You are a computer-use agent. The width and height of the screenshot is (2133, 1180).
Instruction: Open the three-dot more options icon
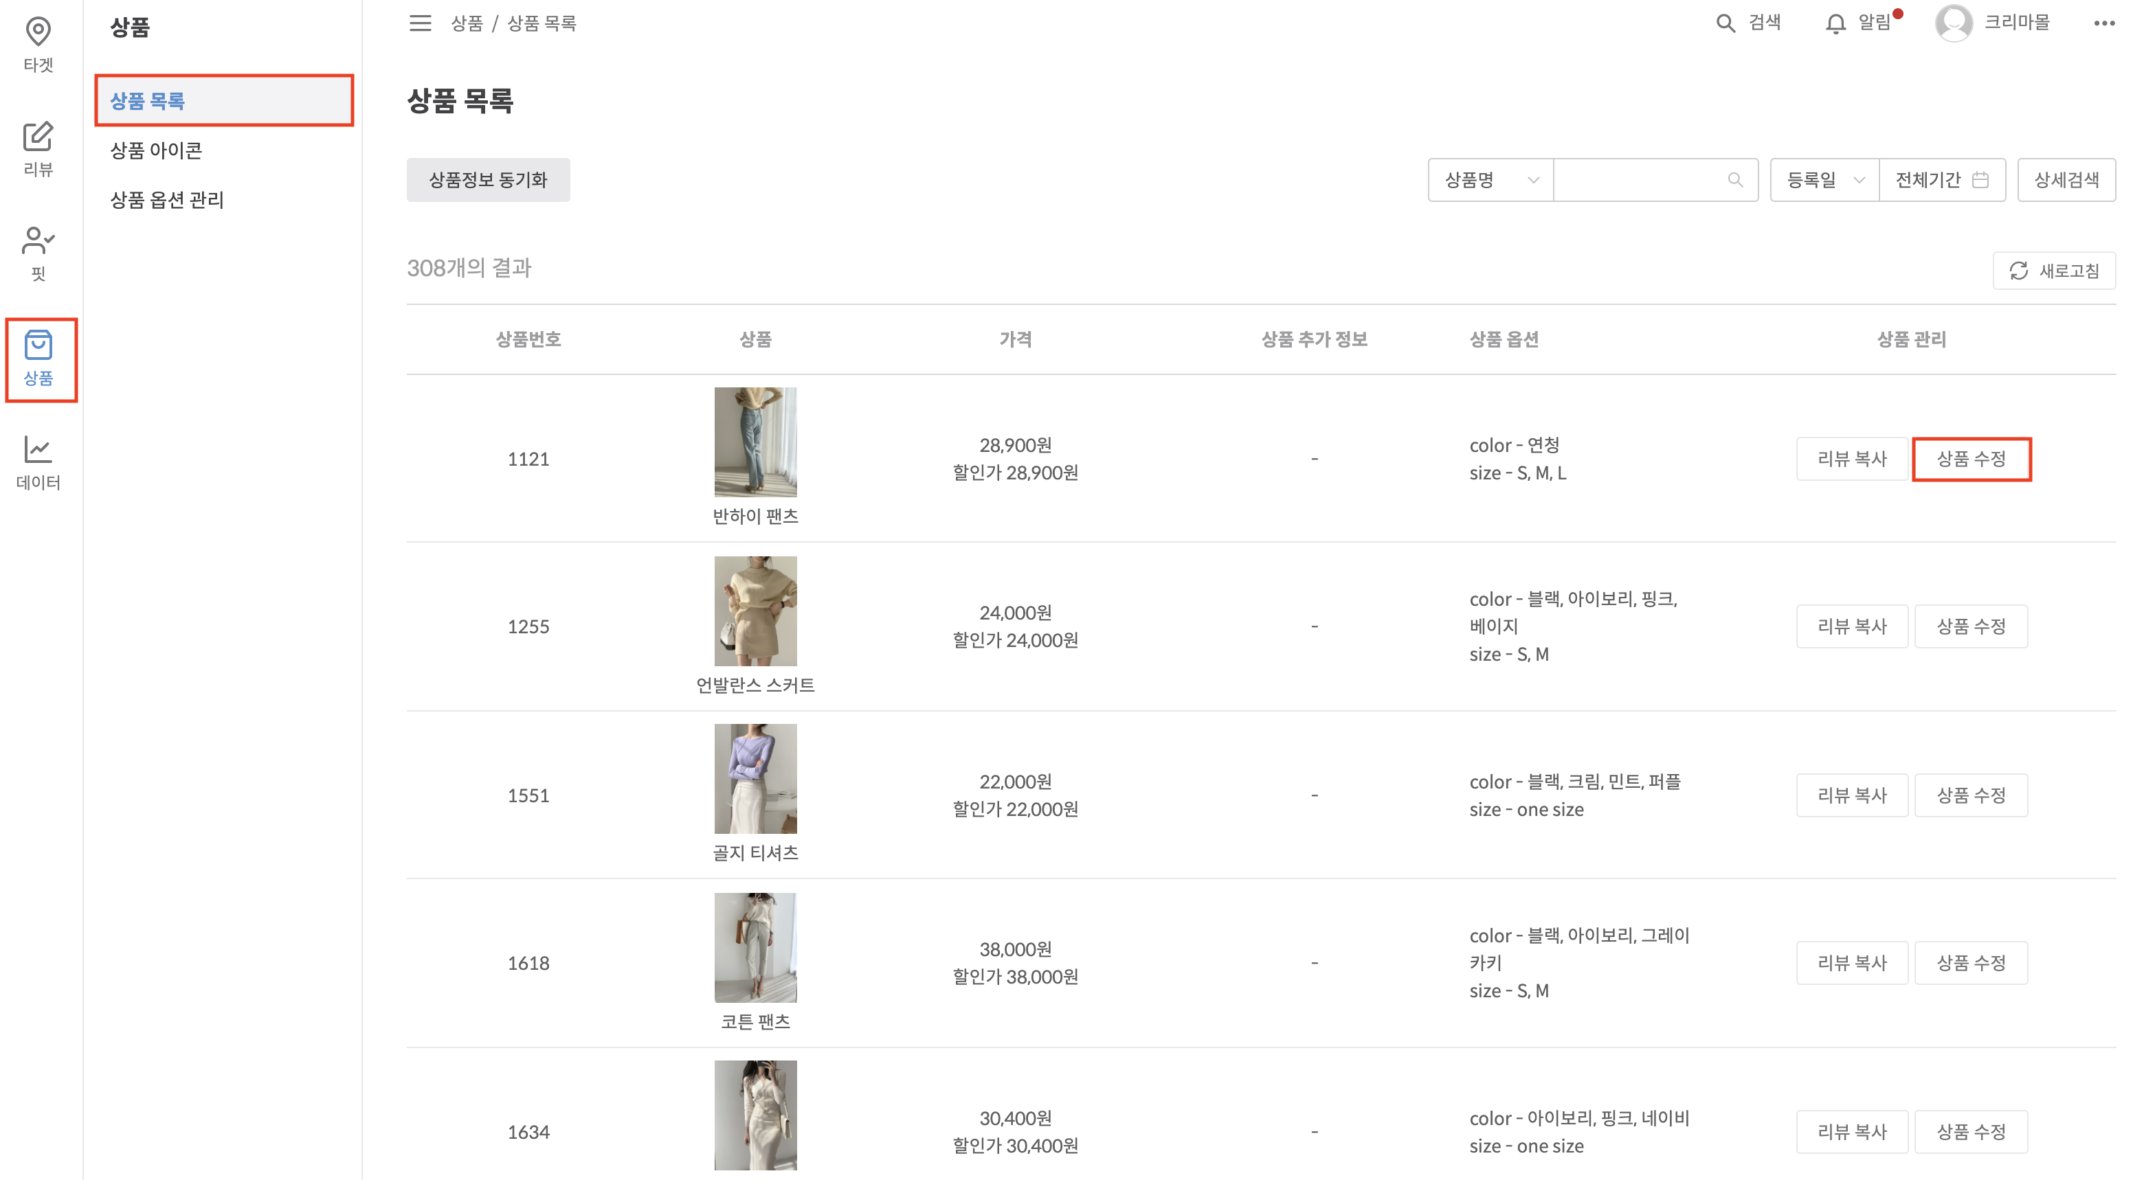tap(2103, 23)
